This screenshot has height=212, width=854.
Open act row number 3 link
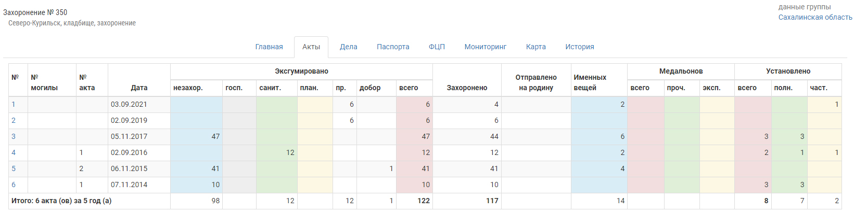(x=14, y=136)
